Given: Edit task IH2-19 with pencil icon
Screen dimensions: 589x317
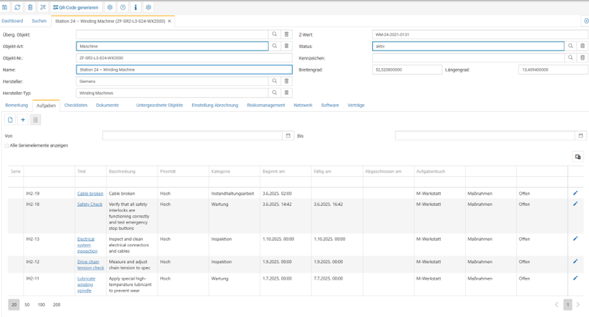Looking at the screenshot, I should tap(575, 193).
